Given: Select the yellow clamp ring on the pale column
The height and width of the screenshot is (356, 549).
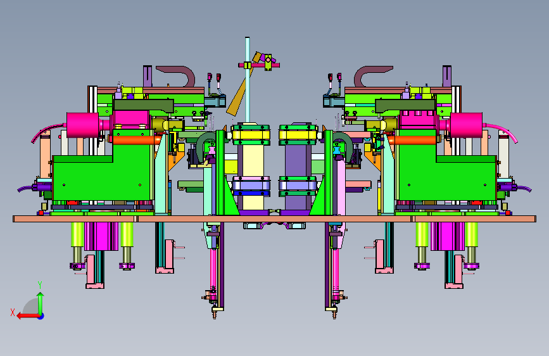Looking at the screenshot, I should (251, 135).
